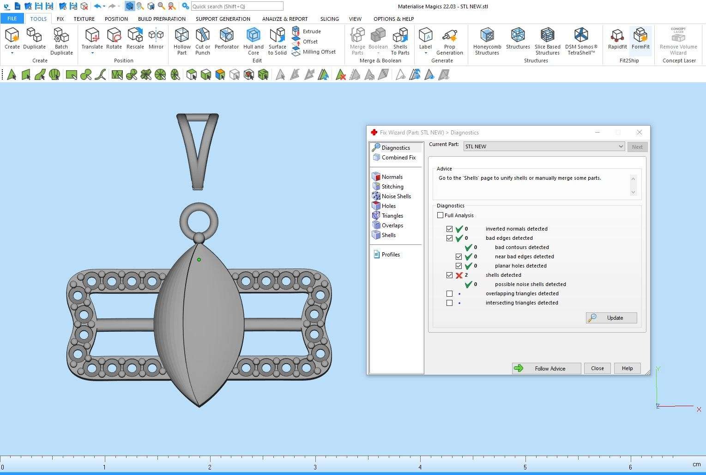Image resolution: width=706 pixels, height=475 pixels.
Task: Expand the Create dropdown arrow
Action: pyautogui.click(x=12, y=53)
